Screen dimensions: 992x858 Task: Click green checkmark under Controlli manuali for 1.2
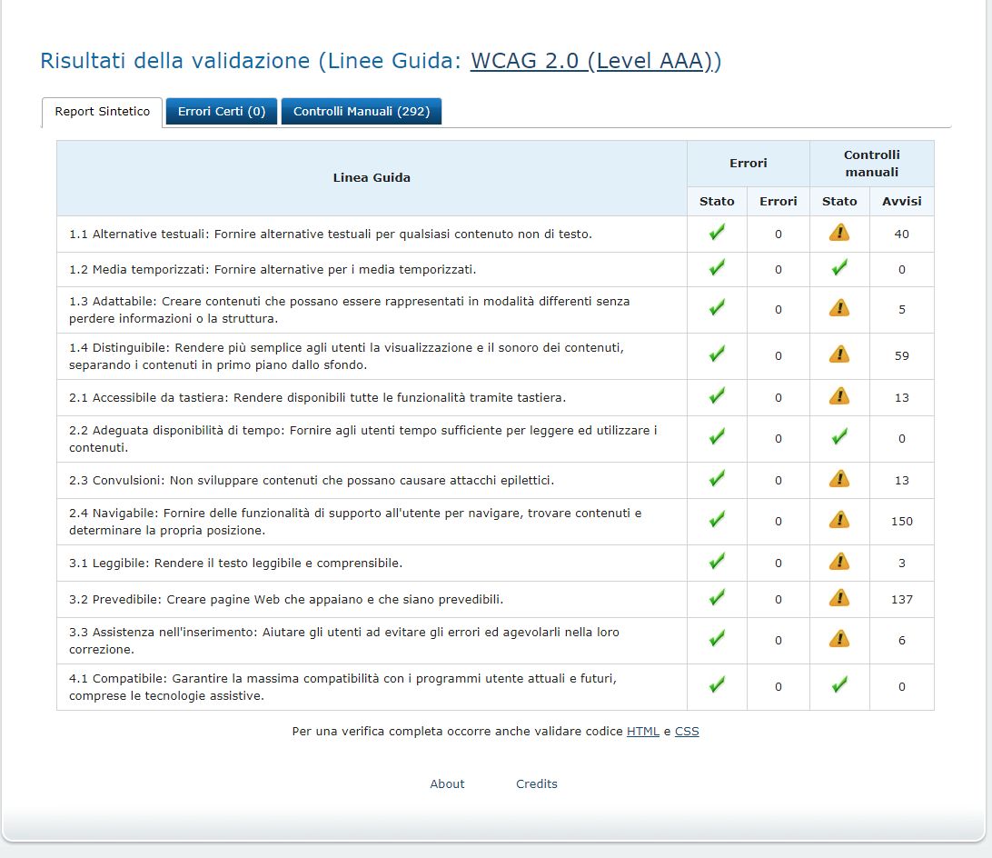[839, 268]
